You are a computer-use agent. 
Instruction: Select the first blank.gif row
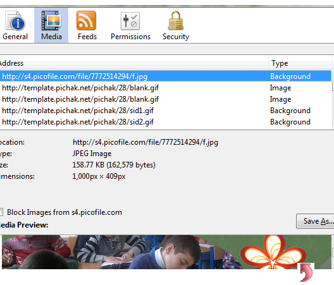coord(166,88)
